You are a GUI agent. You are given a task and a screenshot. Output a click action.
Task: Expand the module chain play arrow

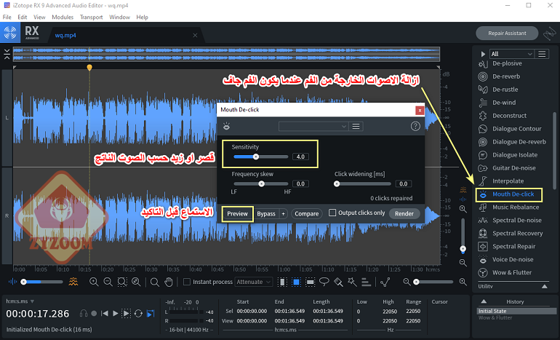point(483,54)
